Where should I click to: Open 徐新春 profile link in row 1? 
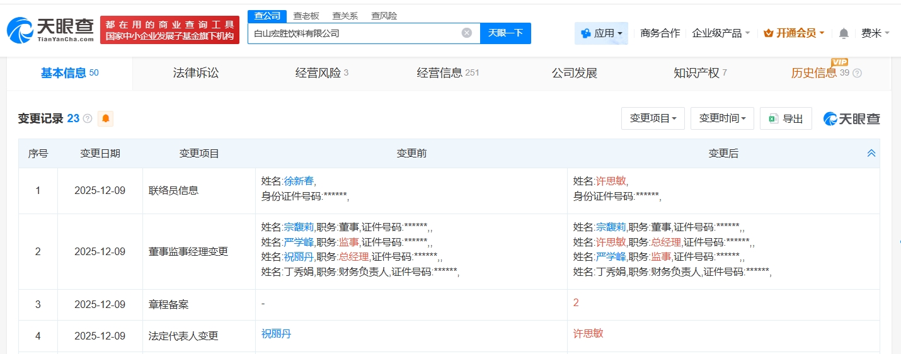point(299,181)
